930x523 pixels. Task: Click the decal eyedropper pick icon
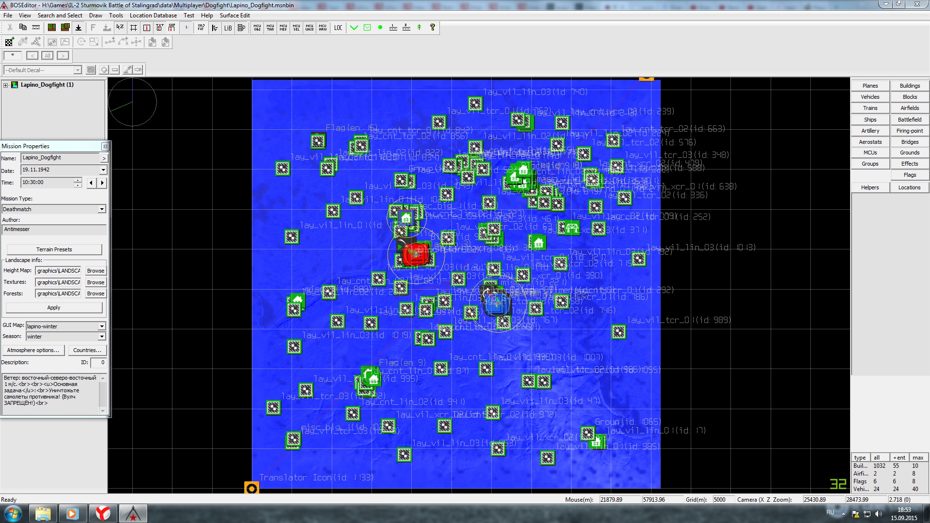(x=128, y=70)
